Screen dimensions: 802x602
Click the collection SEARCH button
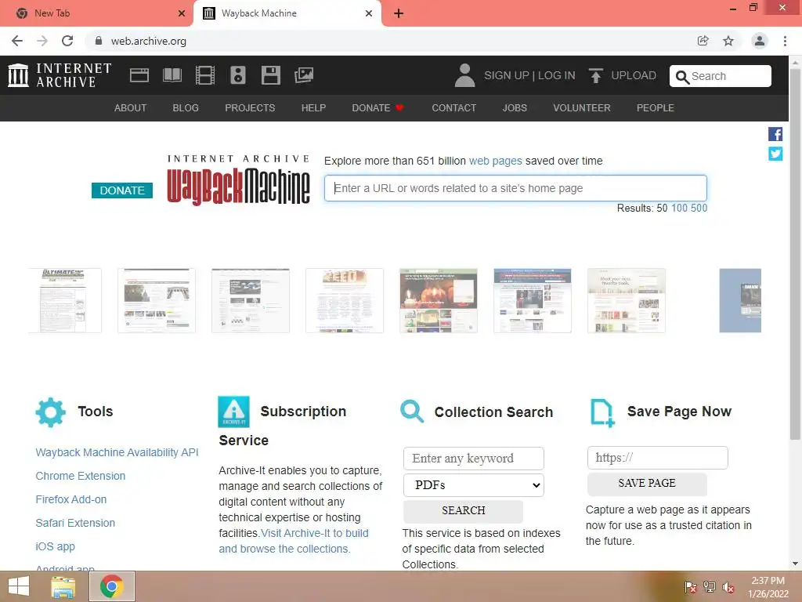[464, 511]
